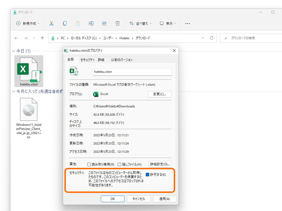Switch to the 以前のバージョン tab
The width and height of the screenshot is (282, 211).
pyautogui.click(x=122, y=60)
